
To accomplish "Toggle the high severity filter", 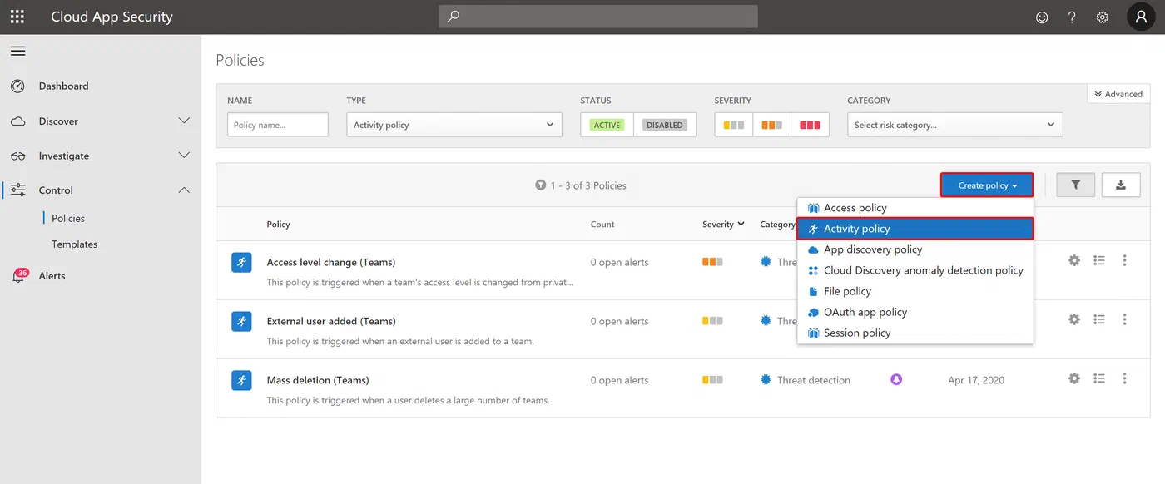I will 810,125.
